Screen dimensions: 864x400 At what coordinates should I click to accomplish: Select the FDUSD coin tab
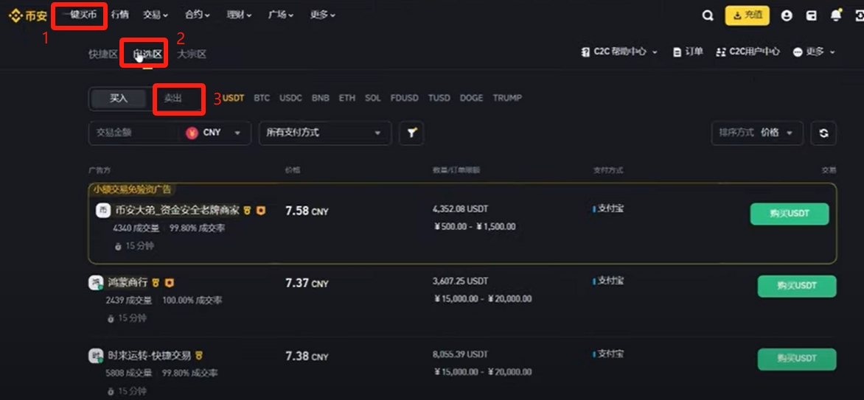pyautogui.click(x=405, y=98)
